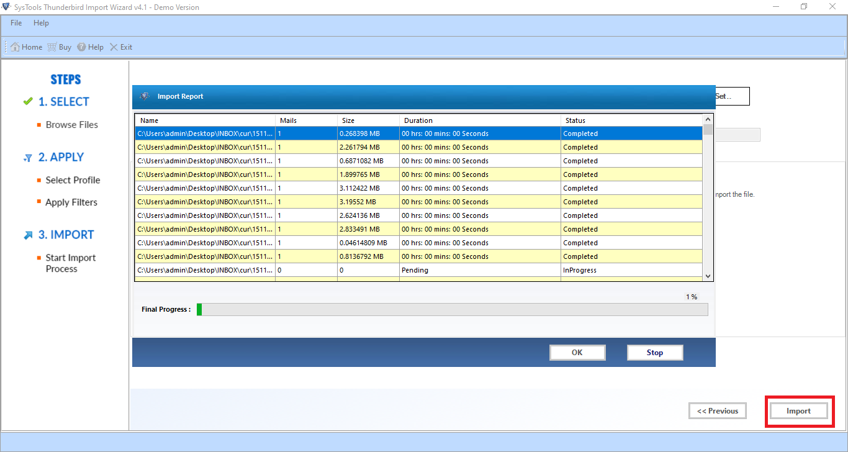The width and height of the screenshot is (848, 452).
Task: Click the Completed status of the 0.8136792 MB row
Action: tap(631, 256)
